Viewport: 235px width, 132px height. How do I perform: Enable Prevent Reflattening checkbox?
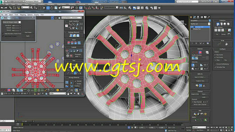click(x=215, y=64)
